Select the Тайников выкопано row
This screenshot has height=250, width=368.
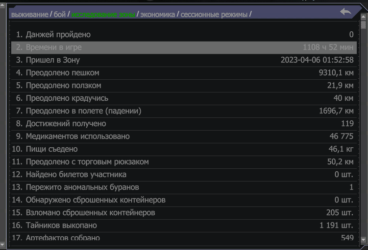pos(184,226)
